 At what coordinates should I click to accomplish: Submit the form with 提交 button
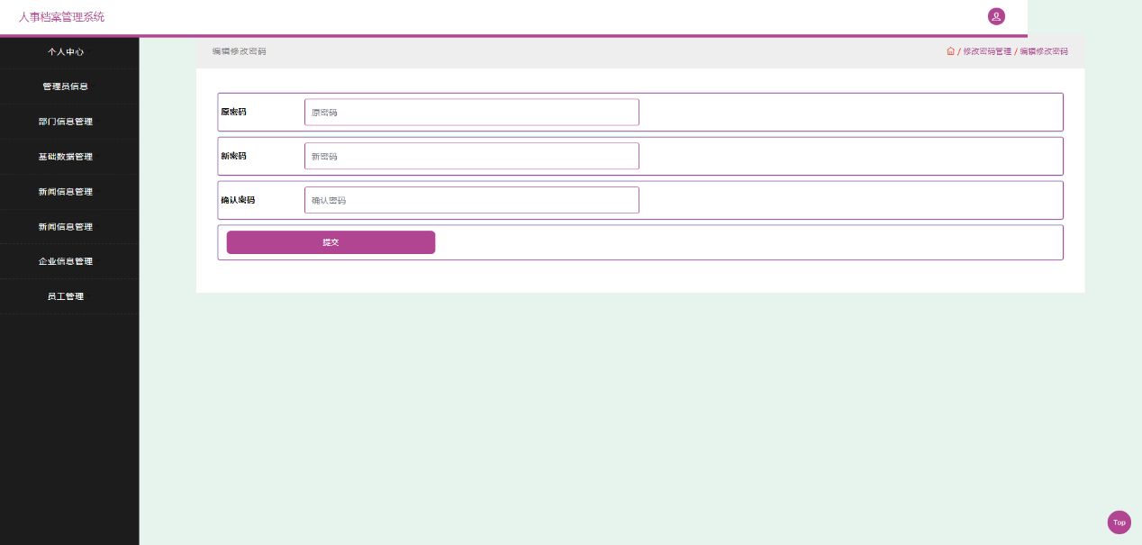(x=331, y=242)
